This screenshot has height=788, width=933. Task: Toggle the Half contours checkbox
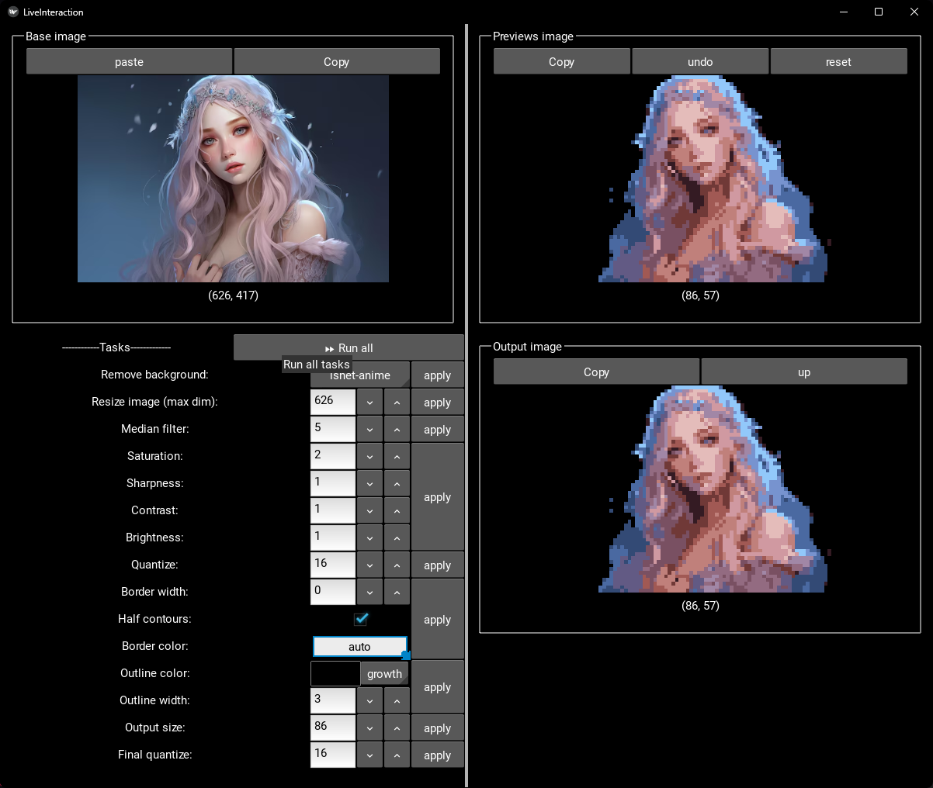point(360,619)
